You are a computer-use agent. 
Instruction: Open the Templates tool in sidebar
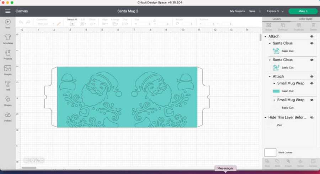pyautogui.click(x=8, y=39)
